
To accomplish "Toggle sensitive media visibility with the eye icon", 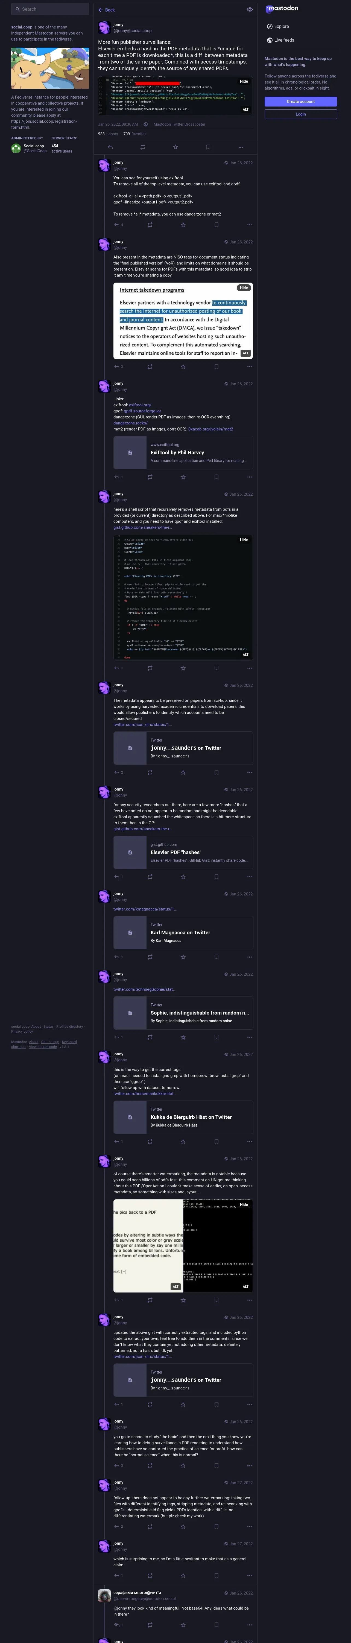I will click(x=250, y=10).
